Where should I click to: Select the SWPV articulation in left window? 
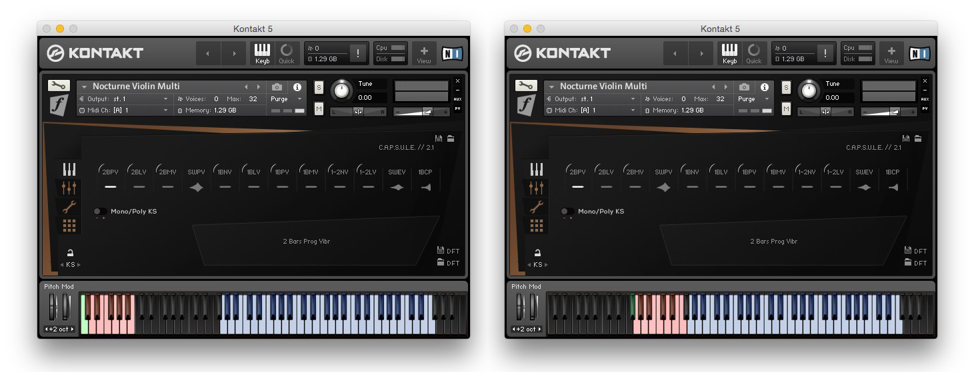coord(196,179)
